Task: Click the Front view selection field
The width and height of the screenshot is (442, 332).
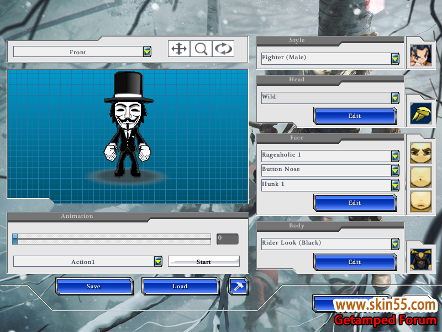Action: point(78,51)
